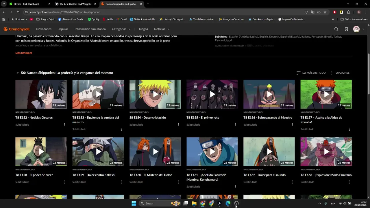The image size is (370, 208).
Task: Open Microsoft Edge from the taskbar
Action: 228,203
